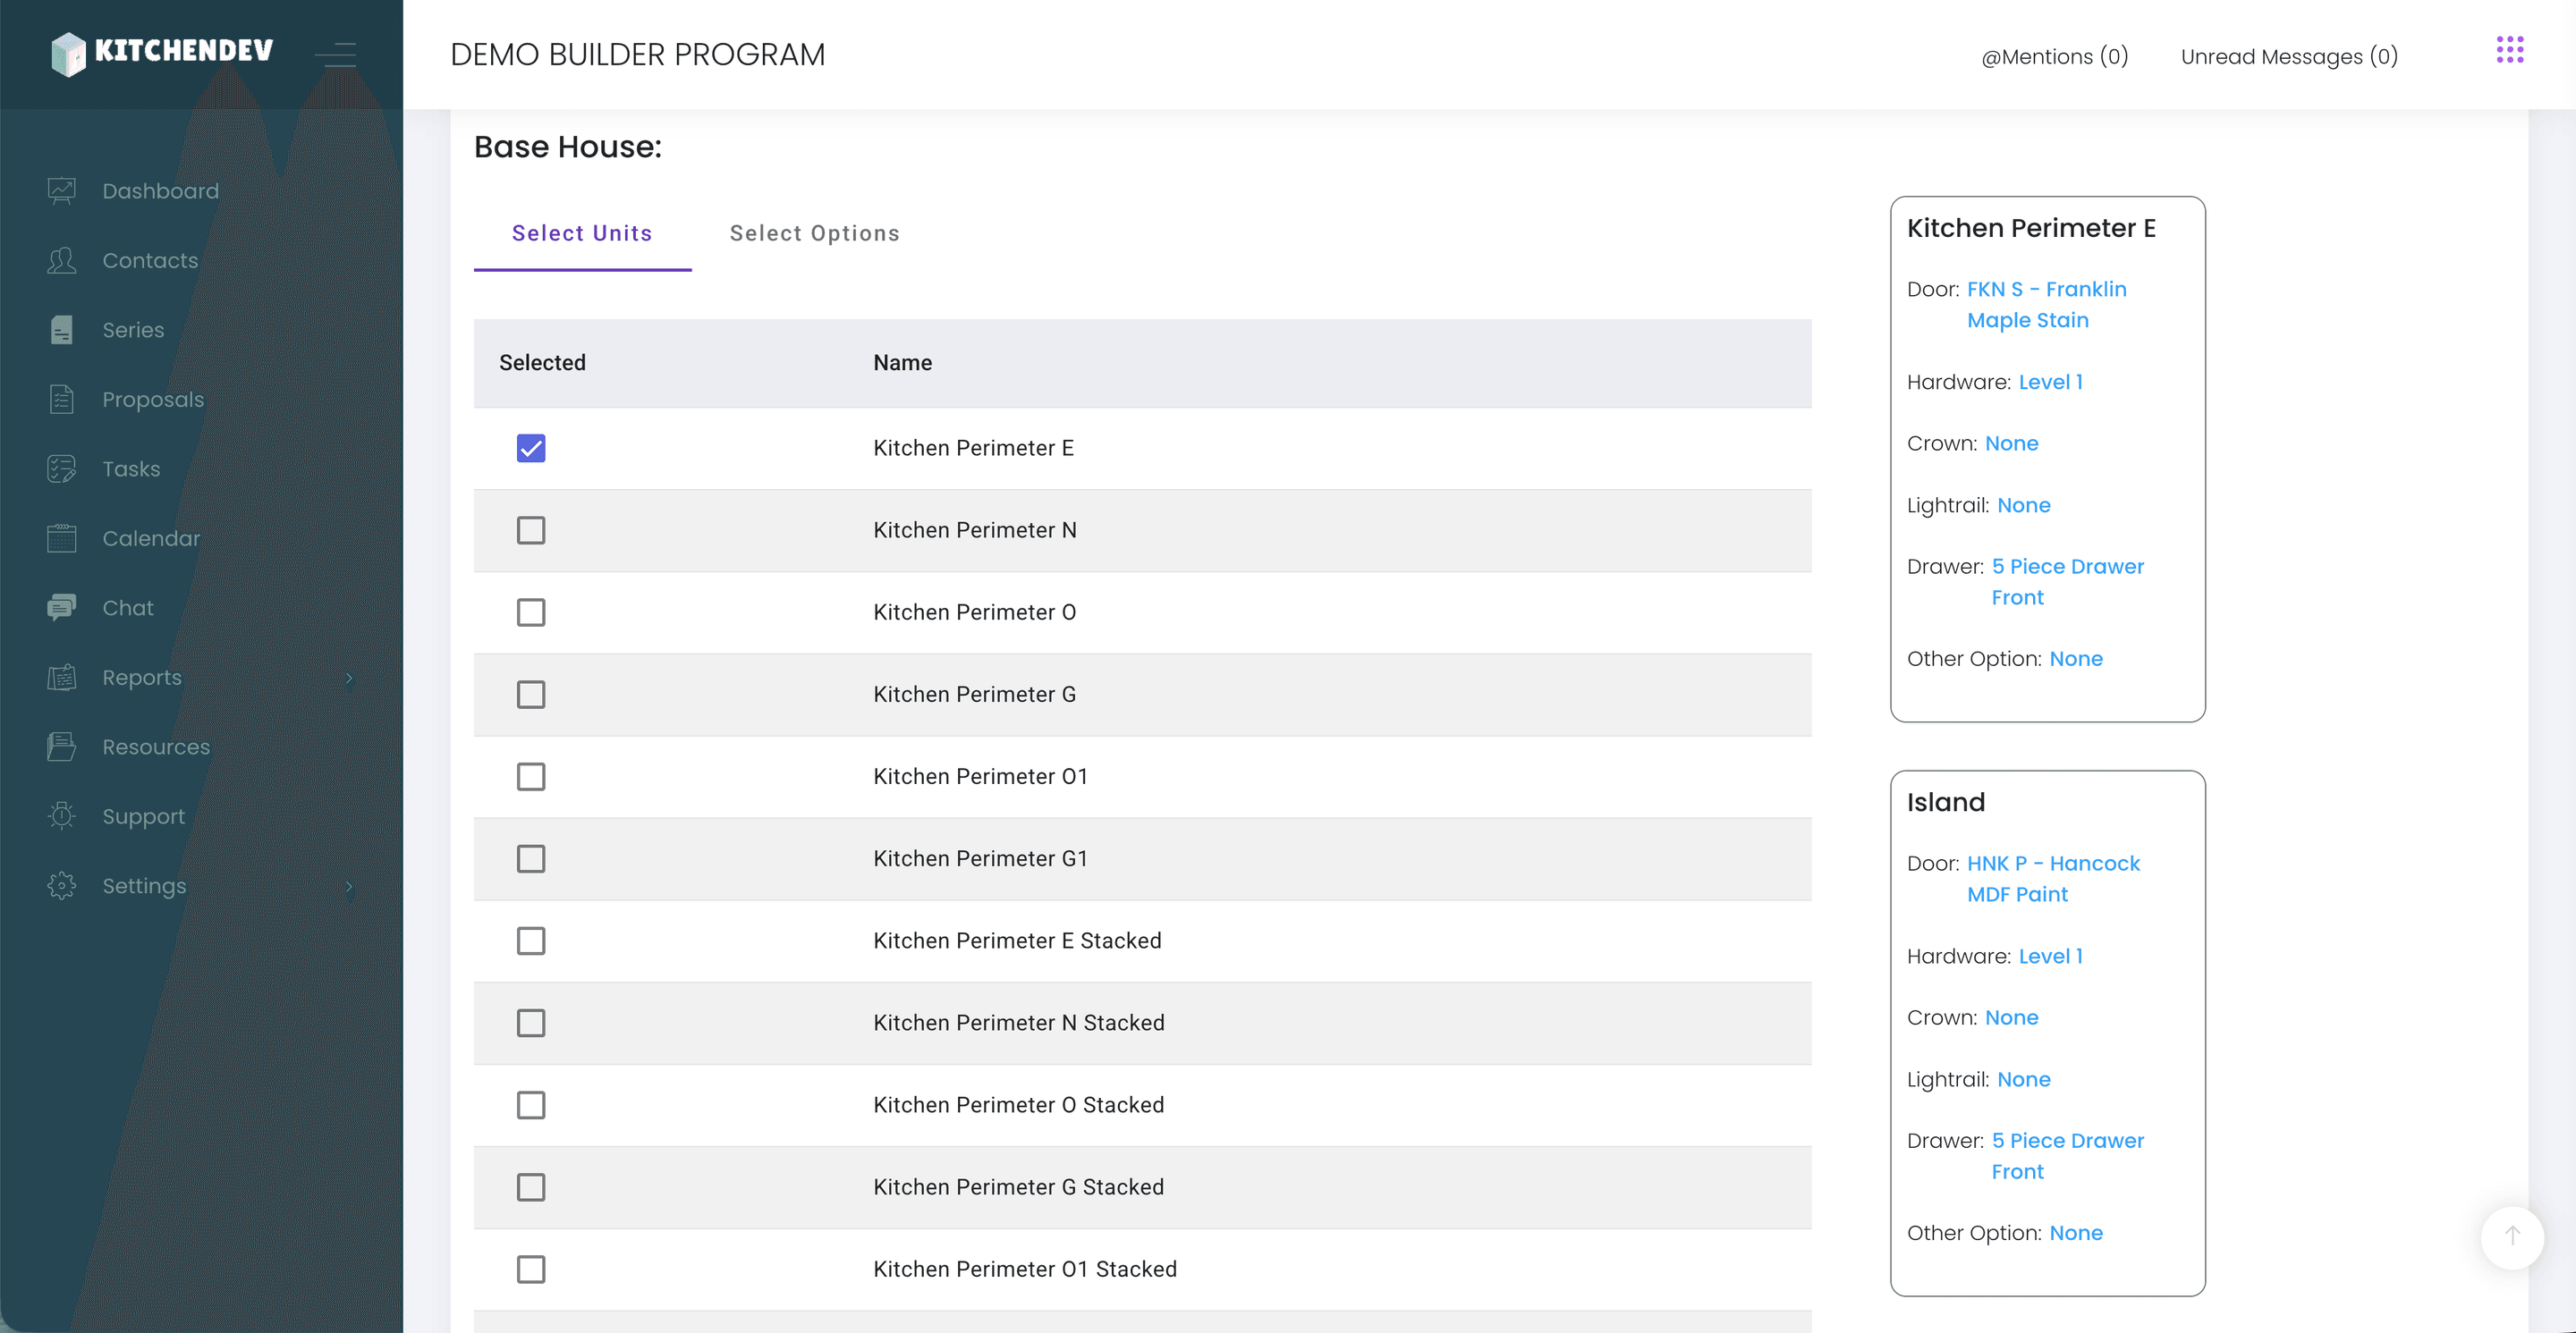This screenshot has width=2576, height=1333.
Task: Click the Support bug icon
Action: 62,815
